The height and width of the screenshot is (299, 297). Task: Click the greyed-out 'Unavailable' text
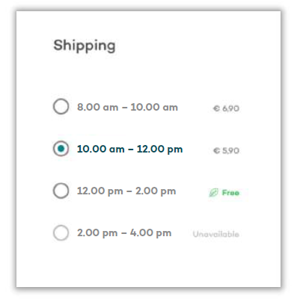point(216,234)
